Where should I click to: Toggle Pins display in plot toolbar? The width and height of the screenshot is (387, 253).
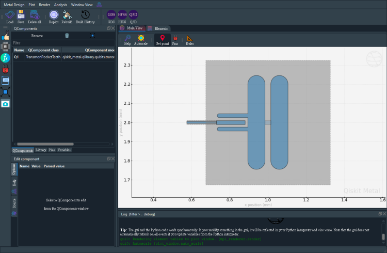[x=175, y=40]
